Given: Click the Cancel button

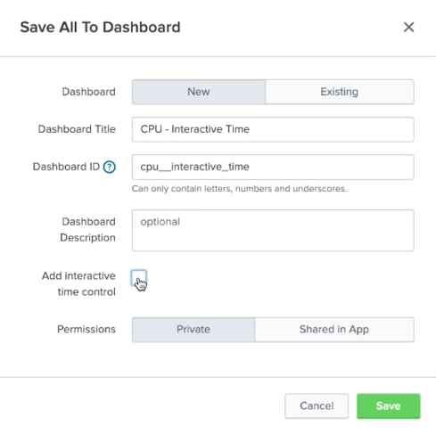Looking at the screenshot, I should click(317, 406).
